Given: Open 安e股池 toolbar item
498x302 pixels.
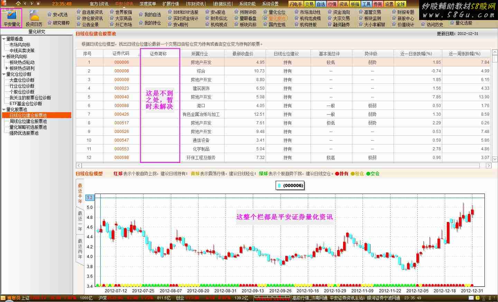Looking at the screenshot, I should (x=215, y=12).
